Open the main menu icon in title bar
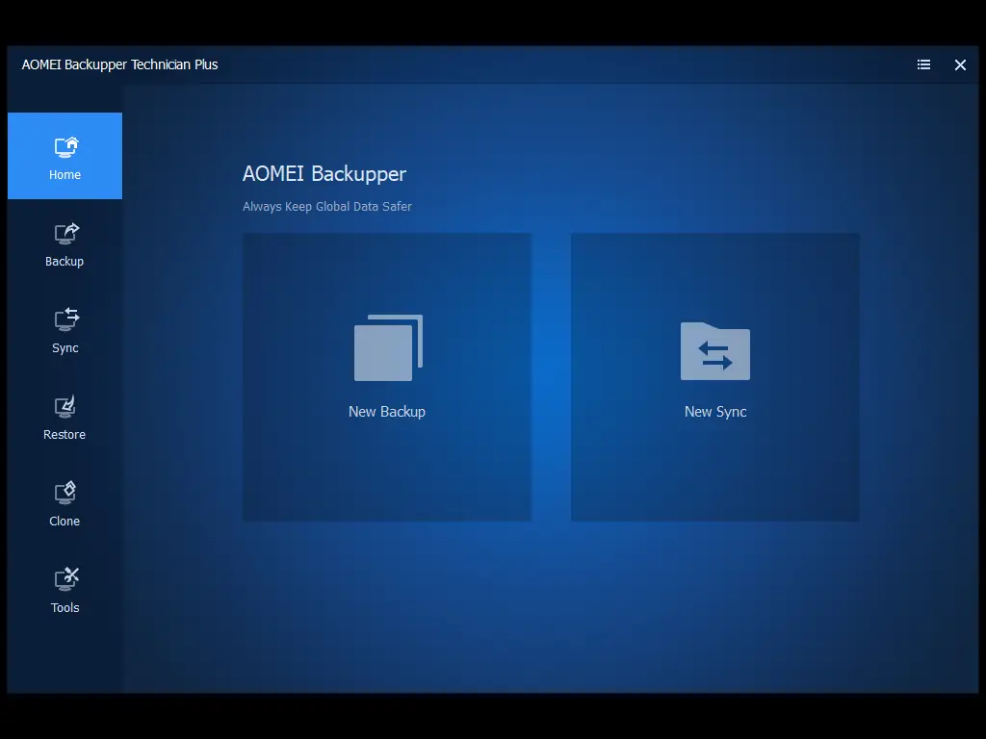 923,64
